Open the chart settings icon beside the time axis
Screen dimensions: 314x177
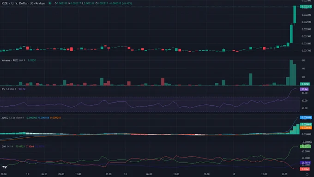coord(307,174)
